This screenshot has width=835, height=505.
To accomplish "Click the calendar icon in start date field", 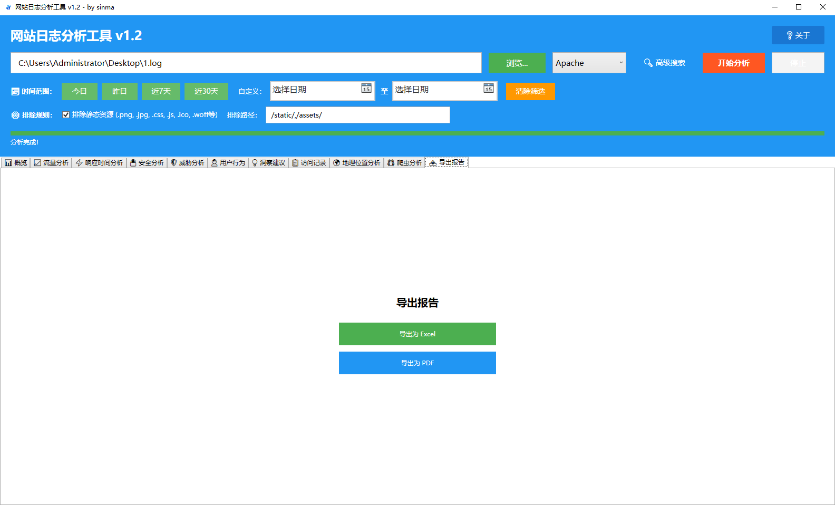I will click(x=366, y=89).
